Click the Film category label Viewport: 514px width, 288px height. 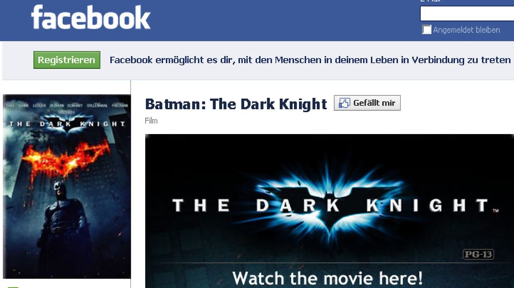point(151,121)
